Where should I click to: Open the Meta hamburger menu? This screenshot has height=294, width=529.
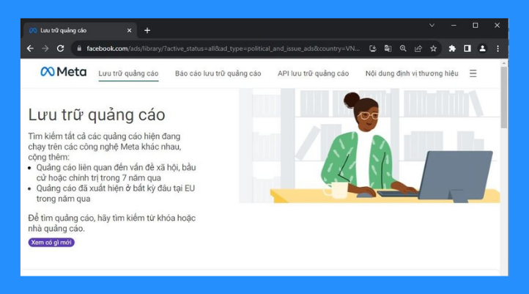coord(473,73)
